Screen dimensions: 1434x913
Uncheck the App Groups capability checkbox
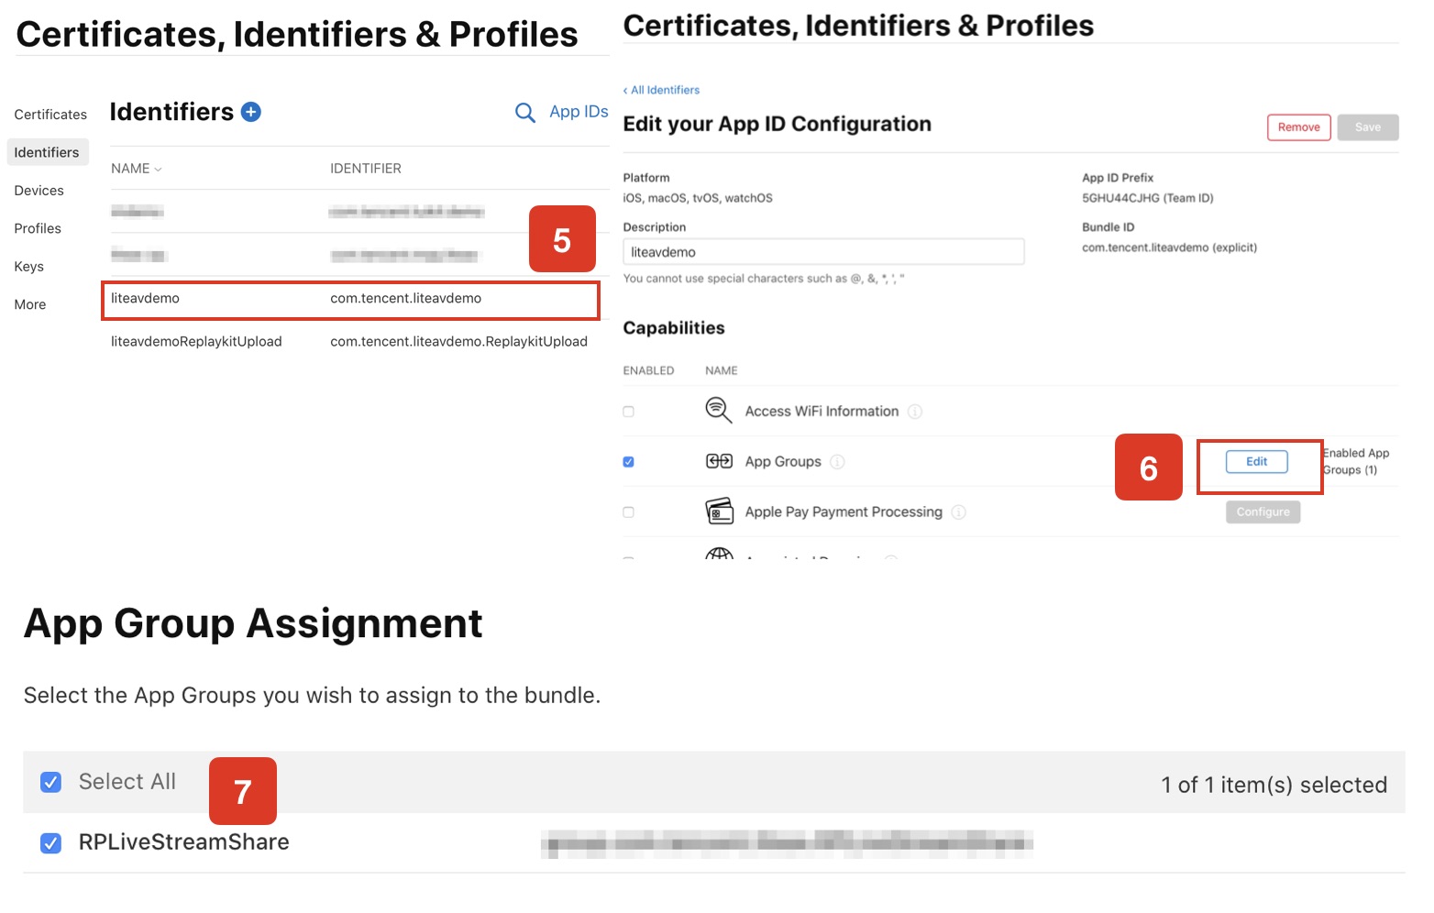coord(628,462)
